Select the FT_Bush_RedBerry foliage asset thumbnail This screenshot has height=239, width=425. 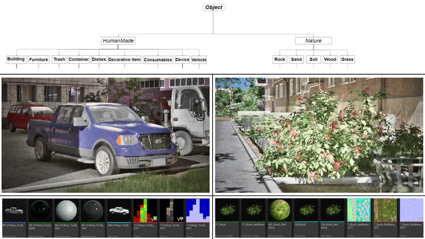[254, 210]
